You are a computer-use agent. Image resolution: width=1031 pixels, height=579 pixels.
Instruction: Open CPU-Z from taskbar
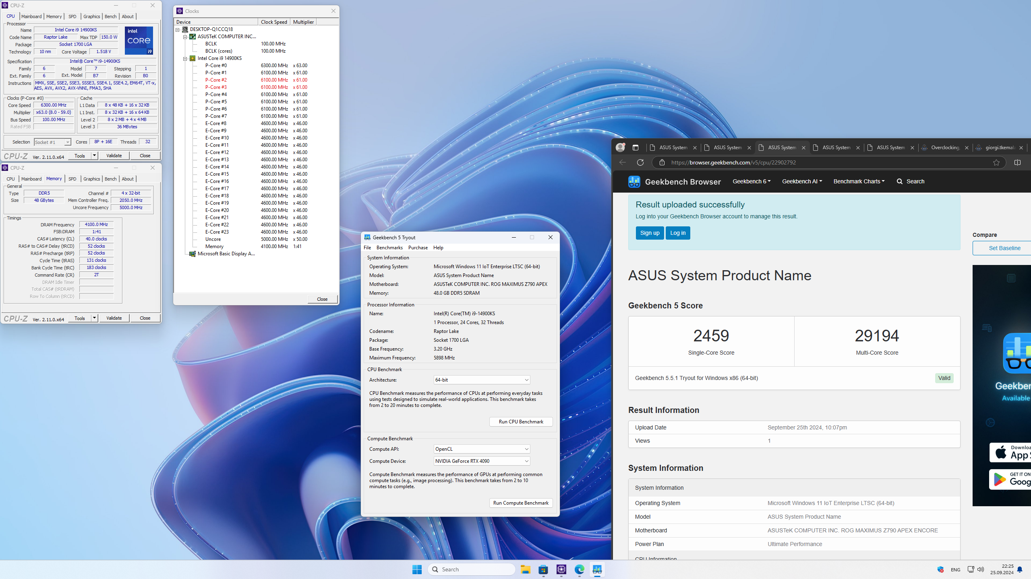[x=561, y=569]
